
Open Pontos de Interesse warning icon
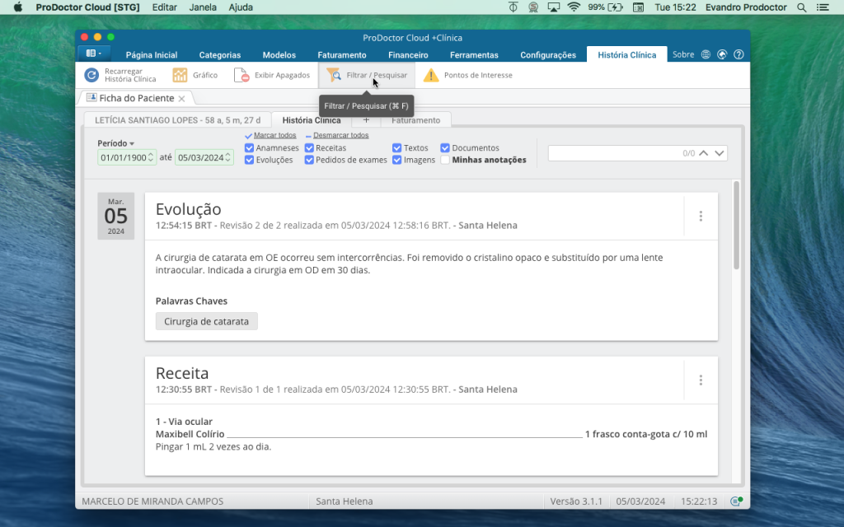(x=431, y=75)
